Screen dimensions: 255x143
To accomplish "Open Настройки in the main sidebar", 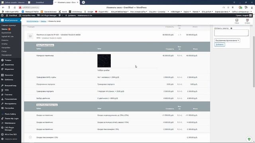I will (9, 108).
